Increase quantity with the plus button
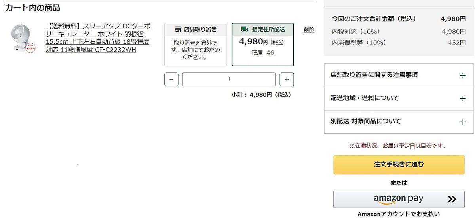Image resolution: width=475 pixels, height=218 pixels. (x=287, y=80)
